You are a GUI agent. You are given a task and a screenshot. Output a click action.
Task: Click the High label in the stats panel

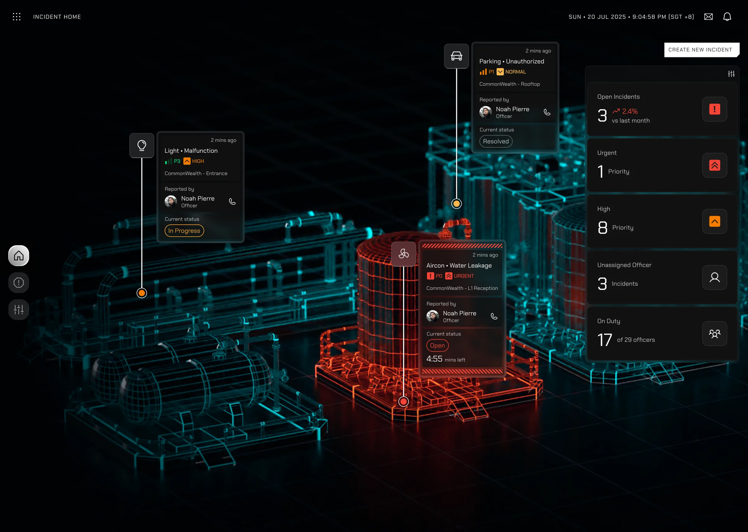point(603,209)
